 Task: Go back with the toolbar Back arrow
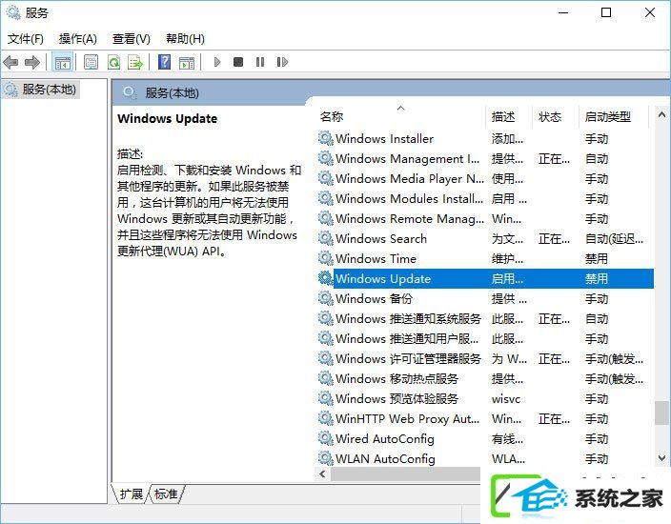click(x=10, y=63)
